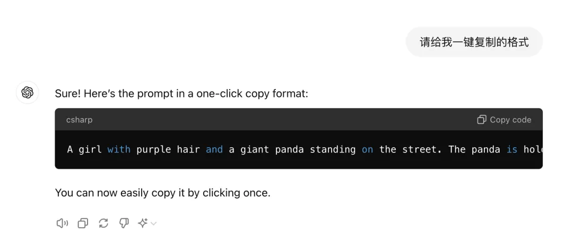
Task: Copy the response using the icon below the message
Action: pos(83,223)
